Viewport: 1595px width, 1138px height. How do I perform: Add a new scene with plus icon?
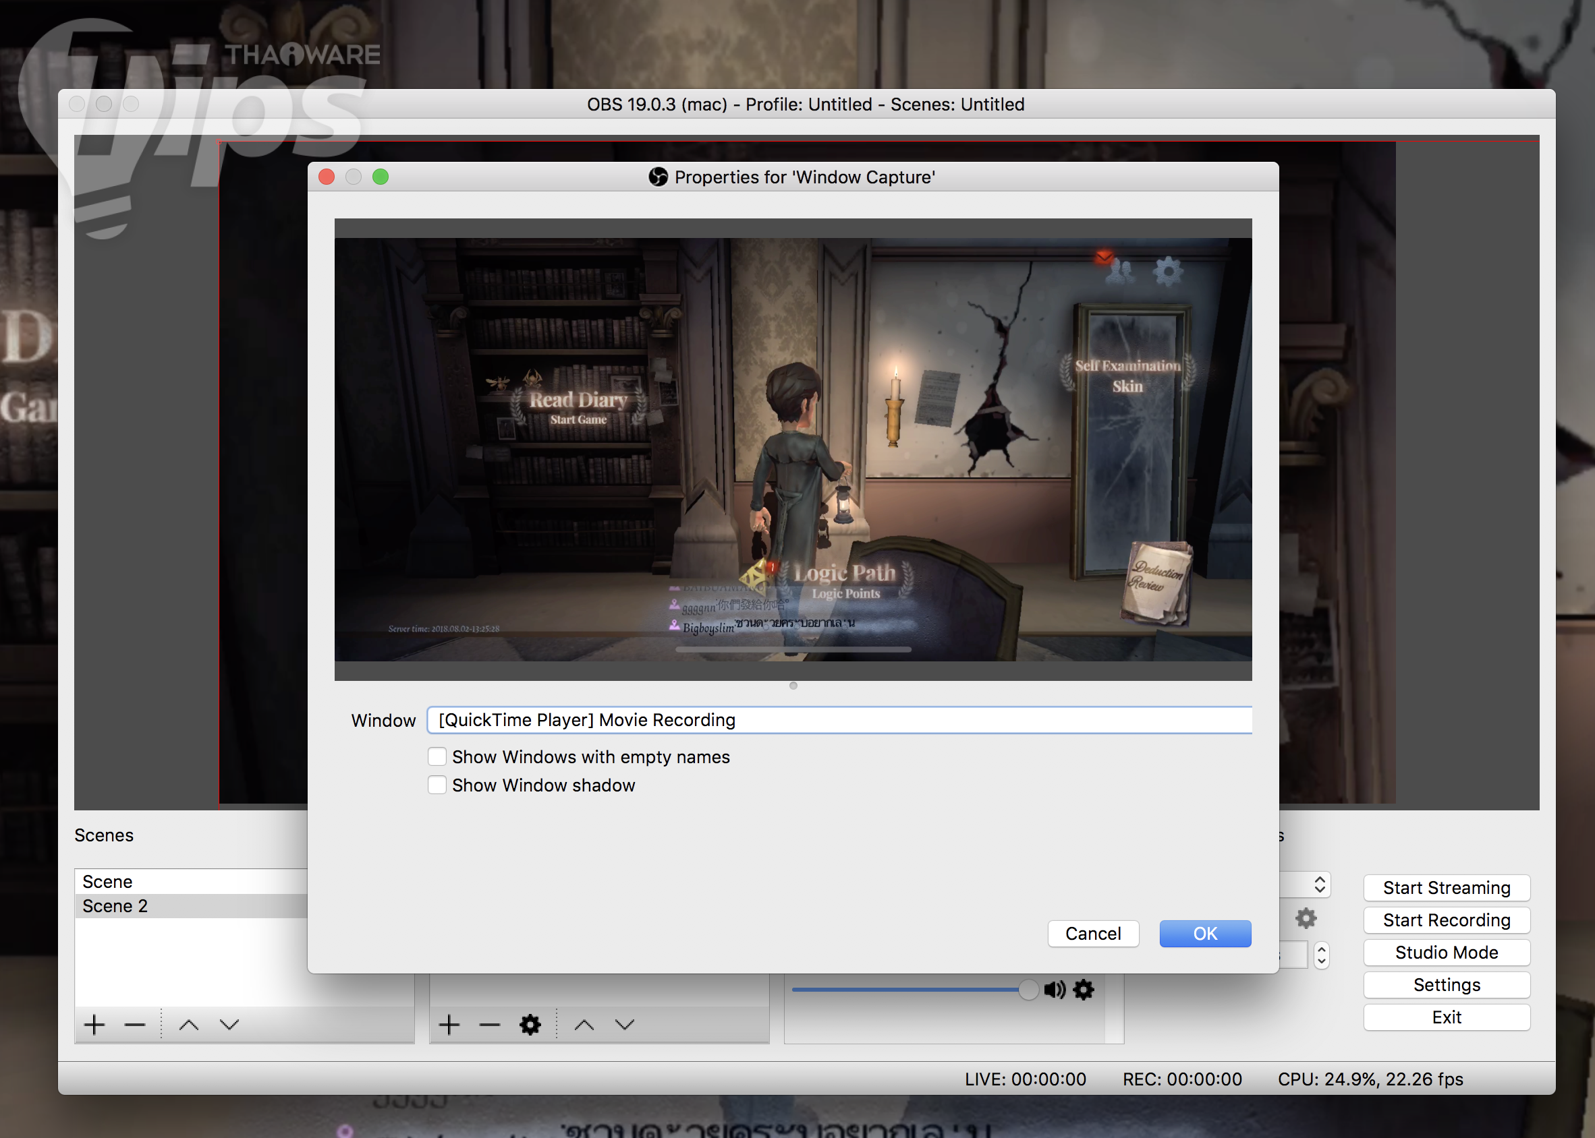[94, 1025]
